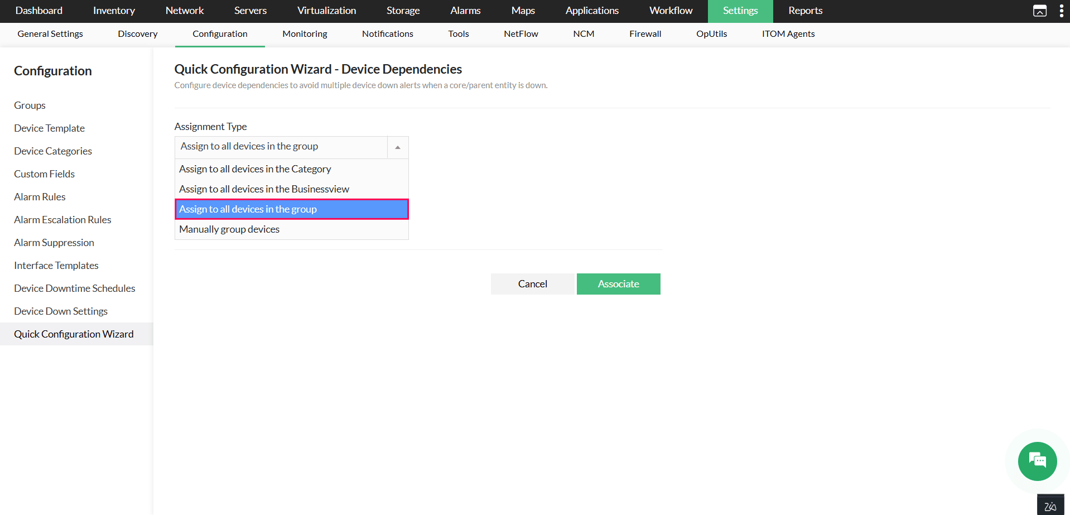Open the three-dot overflow menu
Screen dimensions: 1070x515
[1062, 11]
